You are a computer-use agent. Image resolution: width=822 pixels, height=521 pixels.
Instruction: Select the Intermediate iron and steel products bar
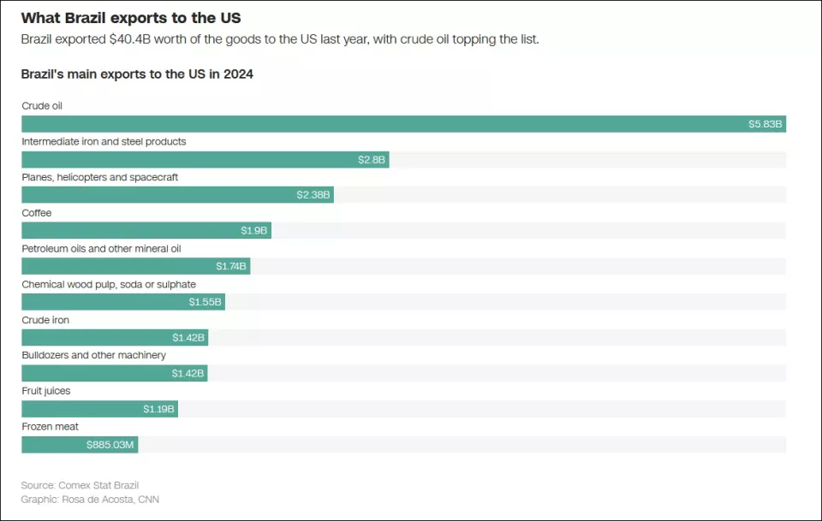[x=205, y=160]
